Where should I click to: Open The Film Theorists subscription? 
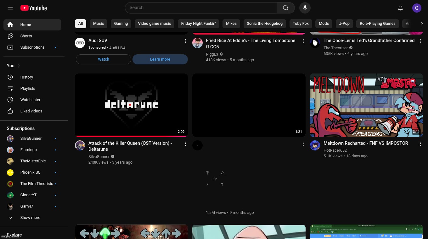pyautogui.click(x=32, y=184)
